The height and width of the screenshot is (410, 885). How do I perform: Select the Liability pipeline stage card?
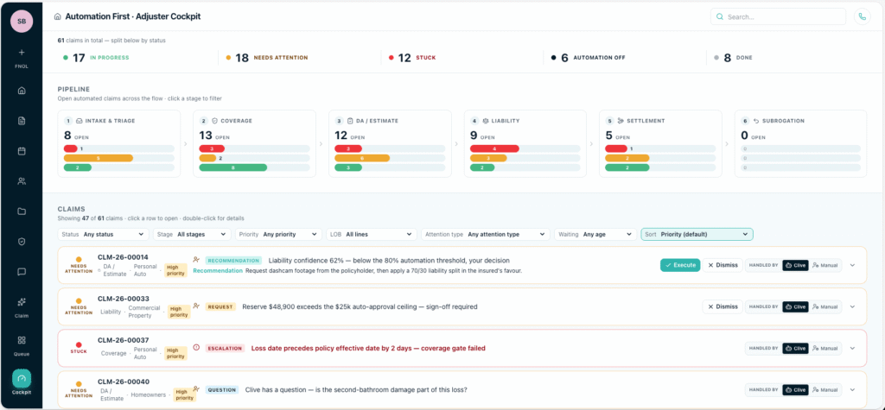coord(525,144)
